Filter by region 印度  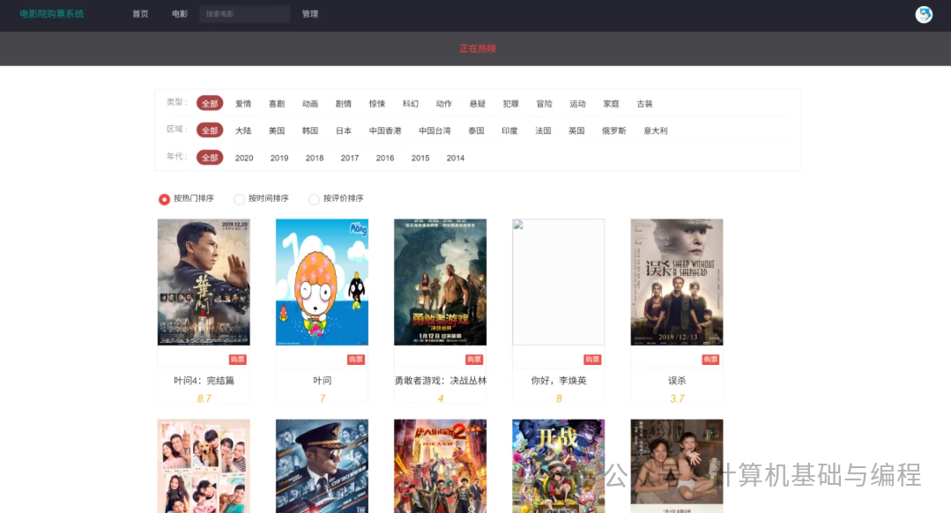point(509,130)
